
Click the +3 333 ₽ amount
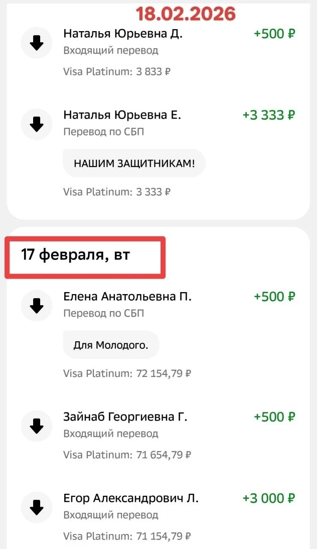[x=269, y=115]
